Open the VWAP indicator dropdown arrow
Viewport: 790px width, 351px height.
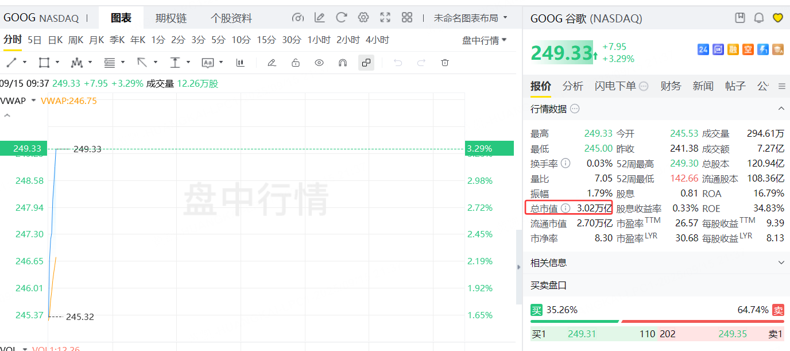click(x=33, y=101)
